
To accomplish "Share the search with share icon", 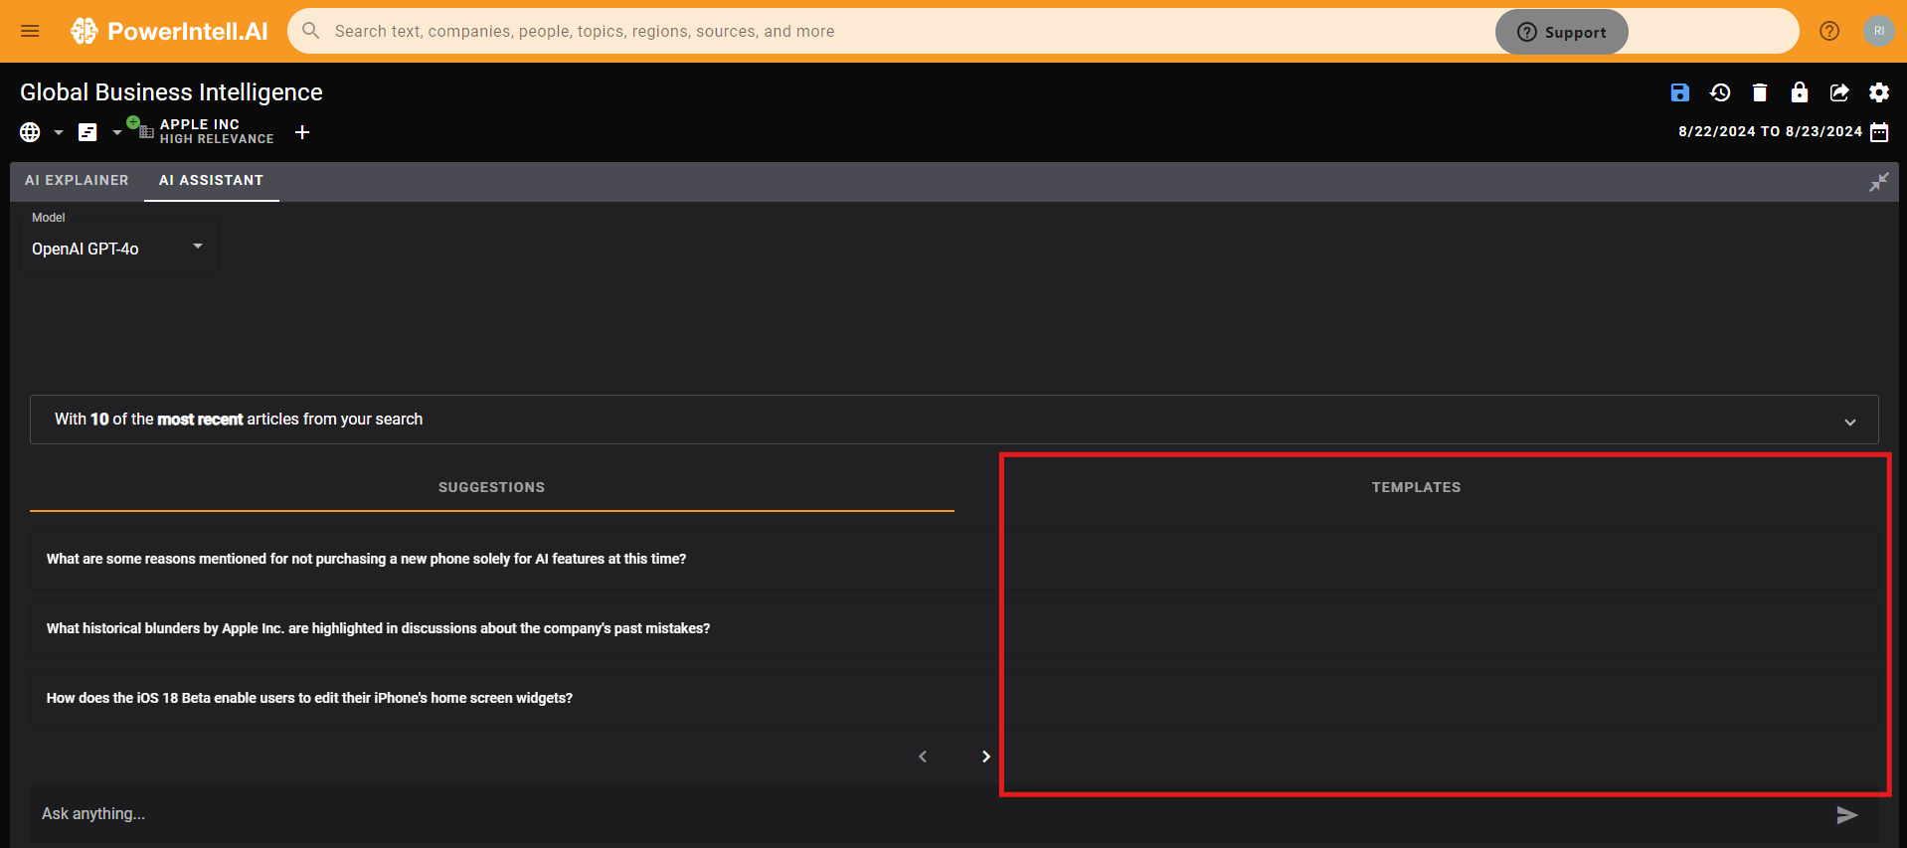I will pos(1839,92).
